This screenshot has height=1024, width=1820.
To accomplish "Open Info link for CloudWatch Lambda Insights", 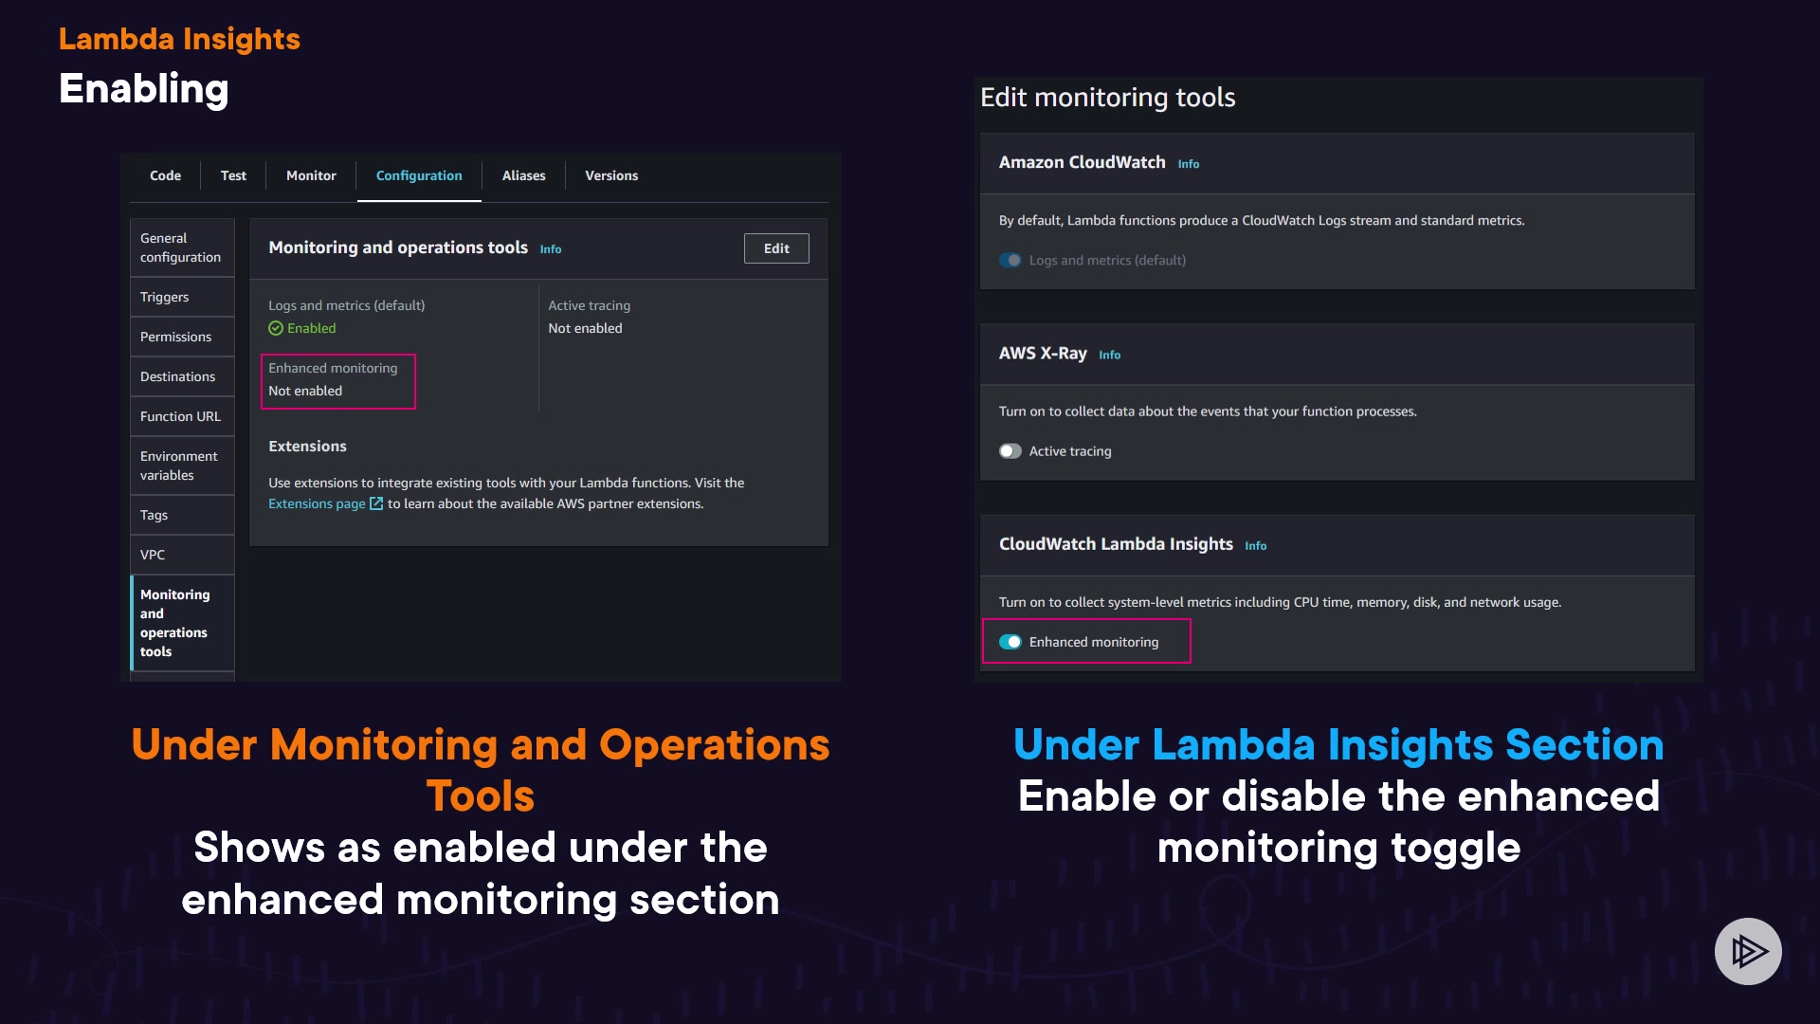I will pyautogui.click(x=1255, y=545).
